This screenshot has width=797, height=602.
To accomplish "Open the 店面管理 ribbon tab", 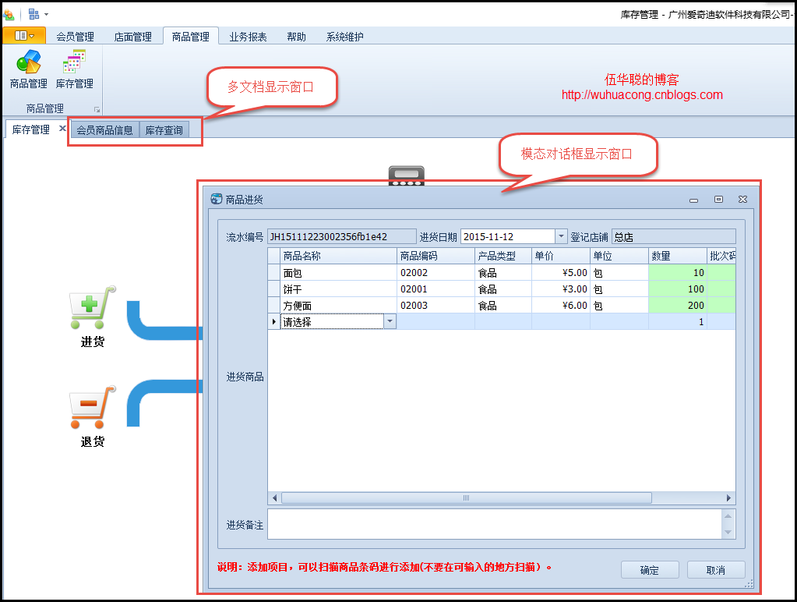I will click(x=132, y=37).
